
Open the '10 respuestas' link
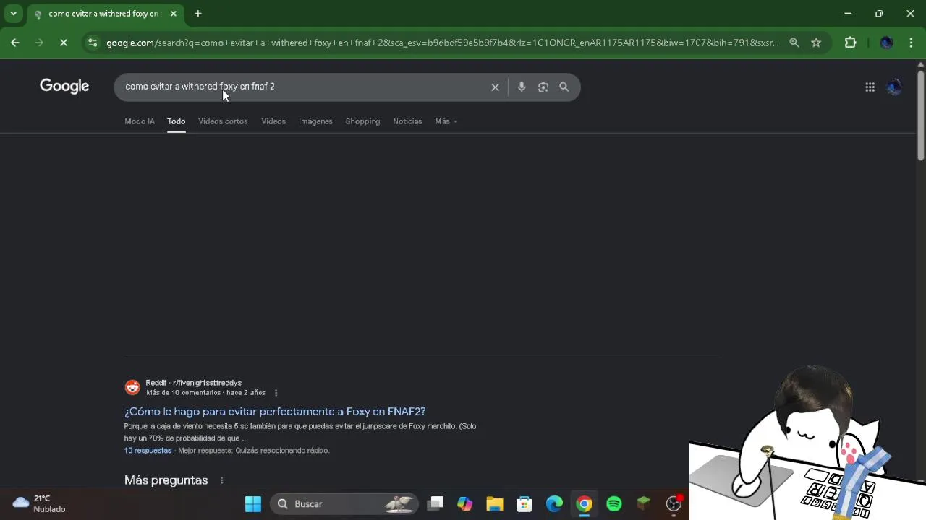click(148, 451)
